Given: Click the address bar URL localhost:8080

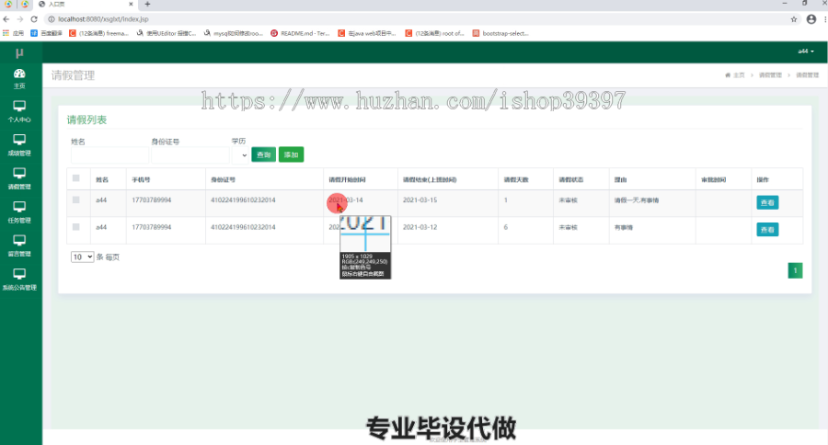Looking at the screenshot, I should click(103, 19).
